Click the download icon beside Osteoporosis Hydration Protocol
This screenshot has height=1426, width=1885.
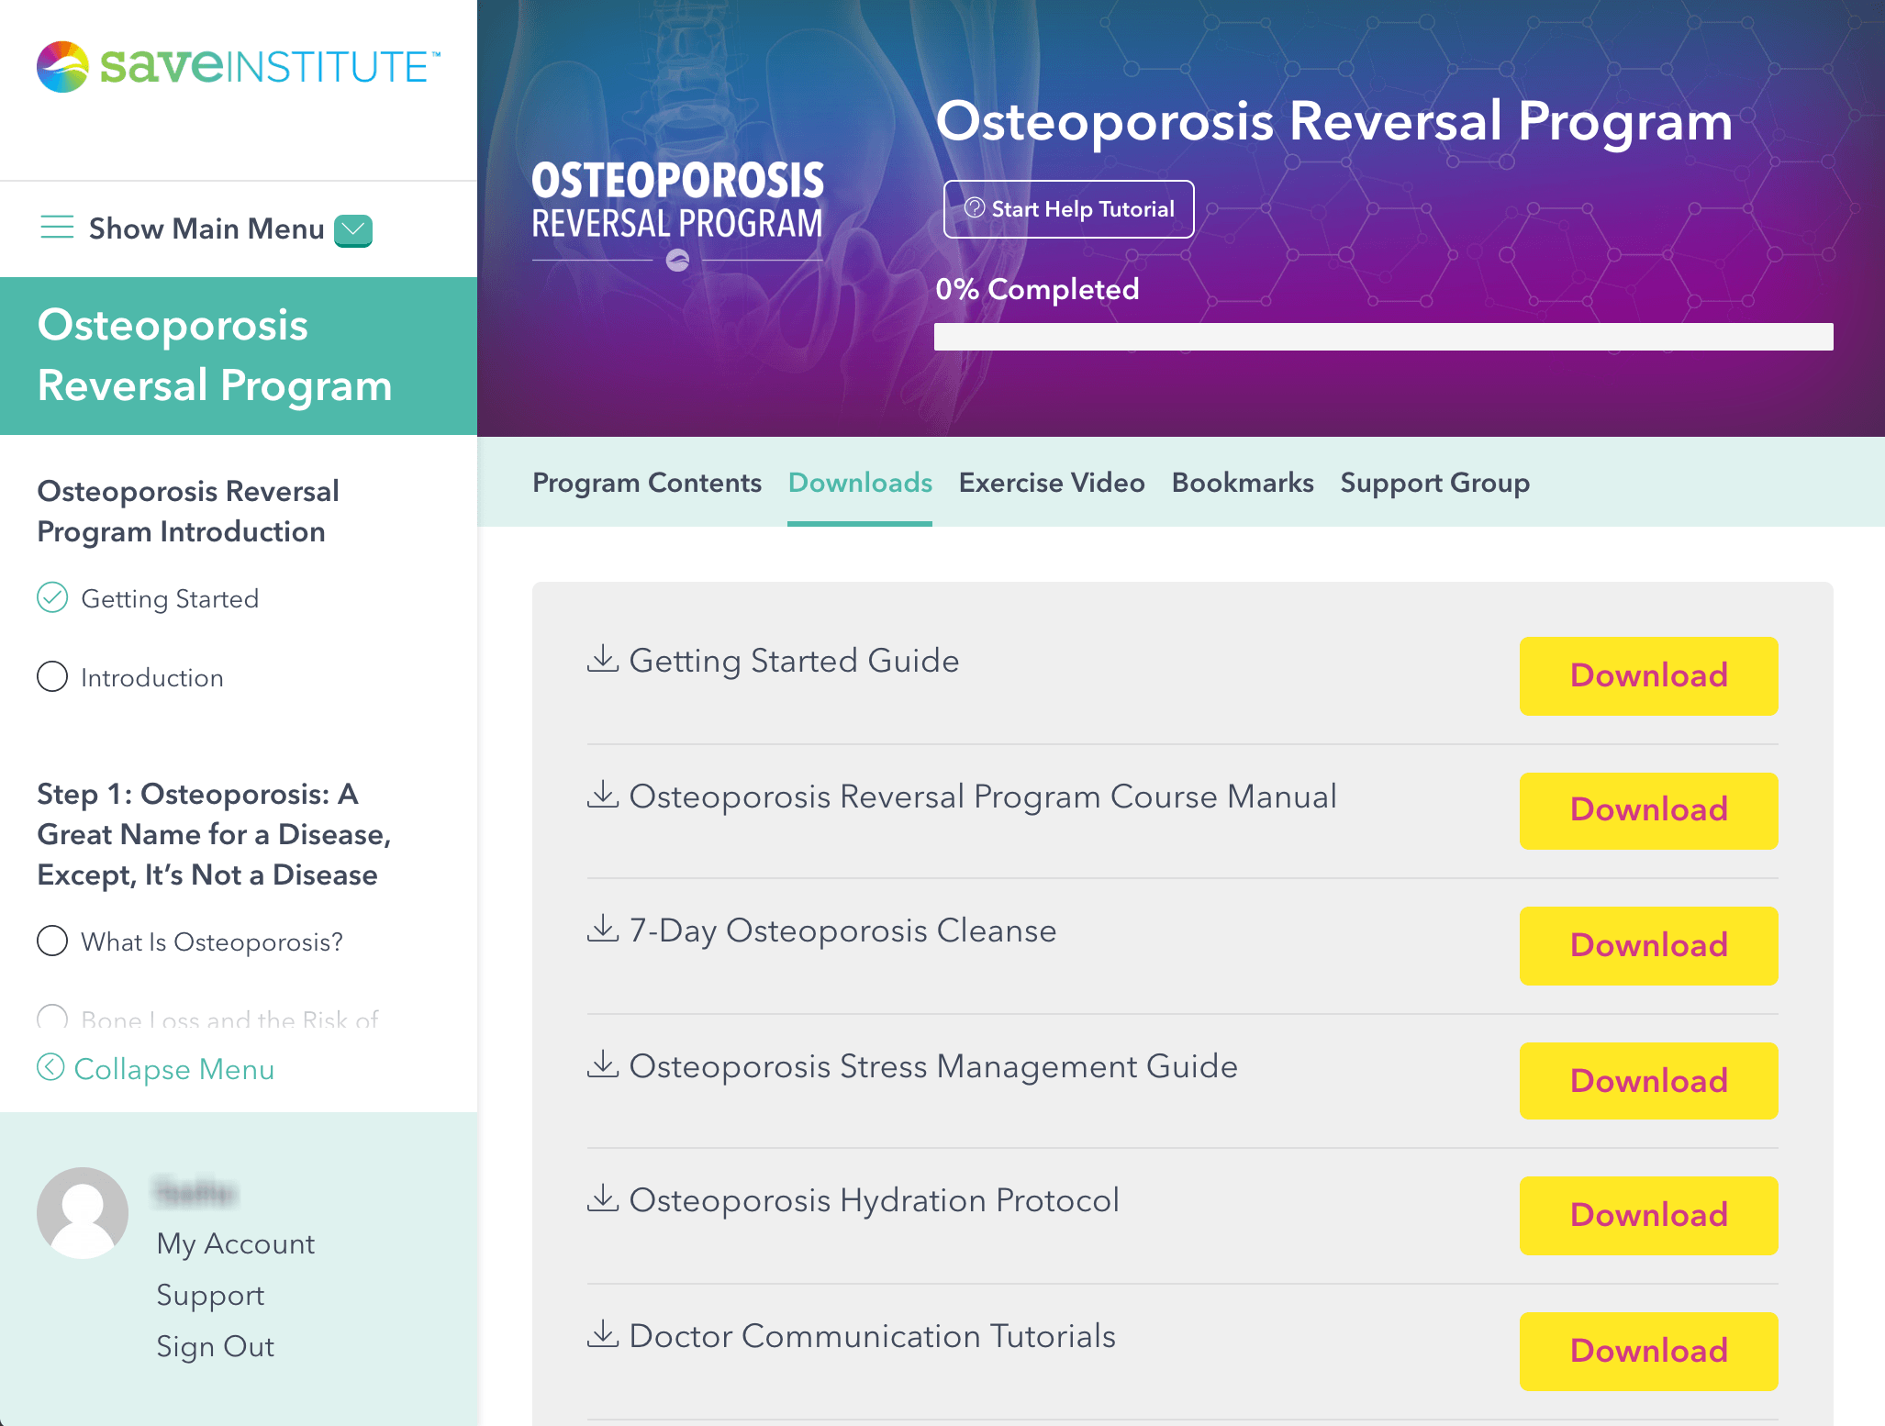coord(603,1198)
